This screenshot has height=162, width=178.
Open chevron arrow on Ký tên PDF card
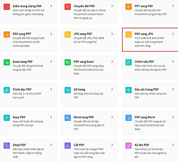pyautogui.click(x=173, y=145)
